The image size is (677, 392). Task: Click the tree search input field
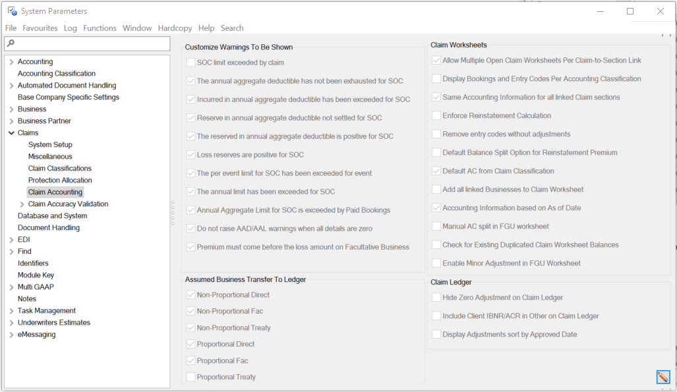click(x=89, y=43)
